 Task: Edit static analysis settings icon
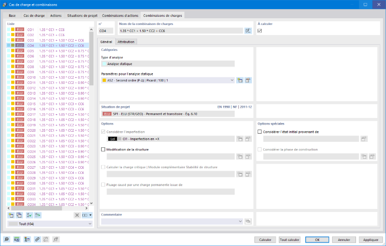(x=248, y=80)
